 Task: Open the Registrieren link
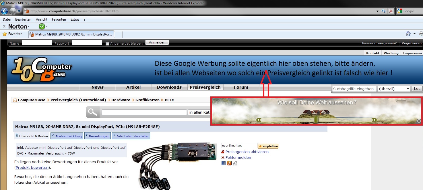(x=412, y=43)
